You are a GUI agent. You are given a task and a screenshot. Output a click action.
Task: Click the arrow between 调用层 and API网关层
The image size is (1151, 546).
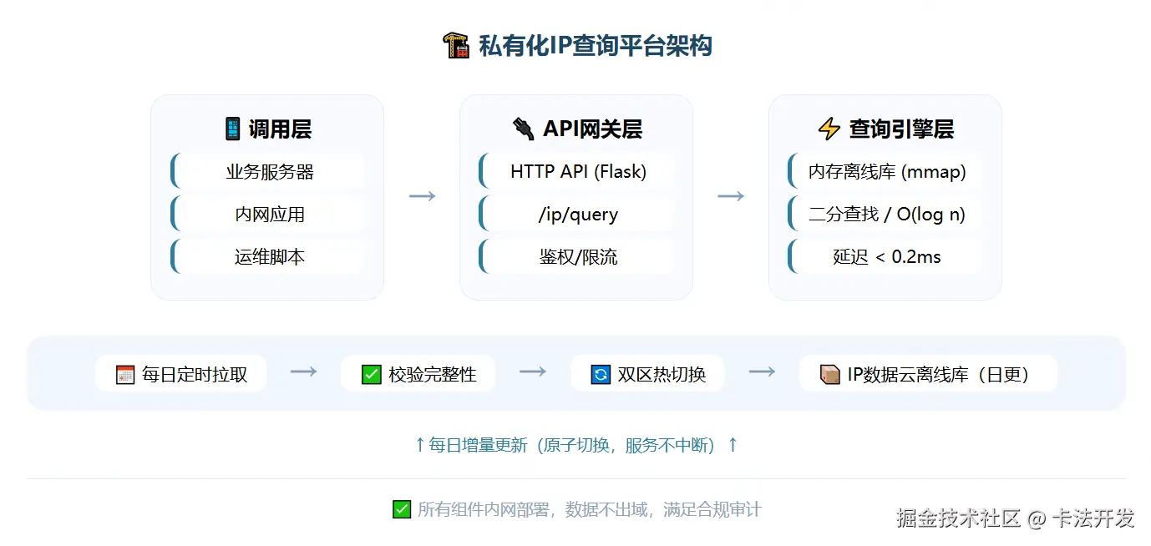click(x=422, y=195)
